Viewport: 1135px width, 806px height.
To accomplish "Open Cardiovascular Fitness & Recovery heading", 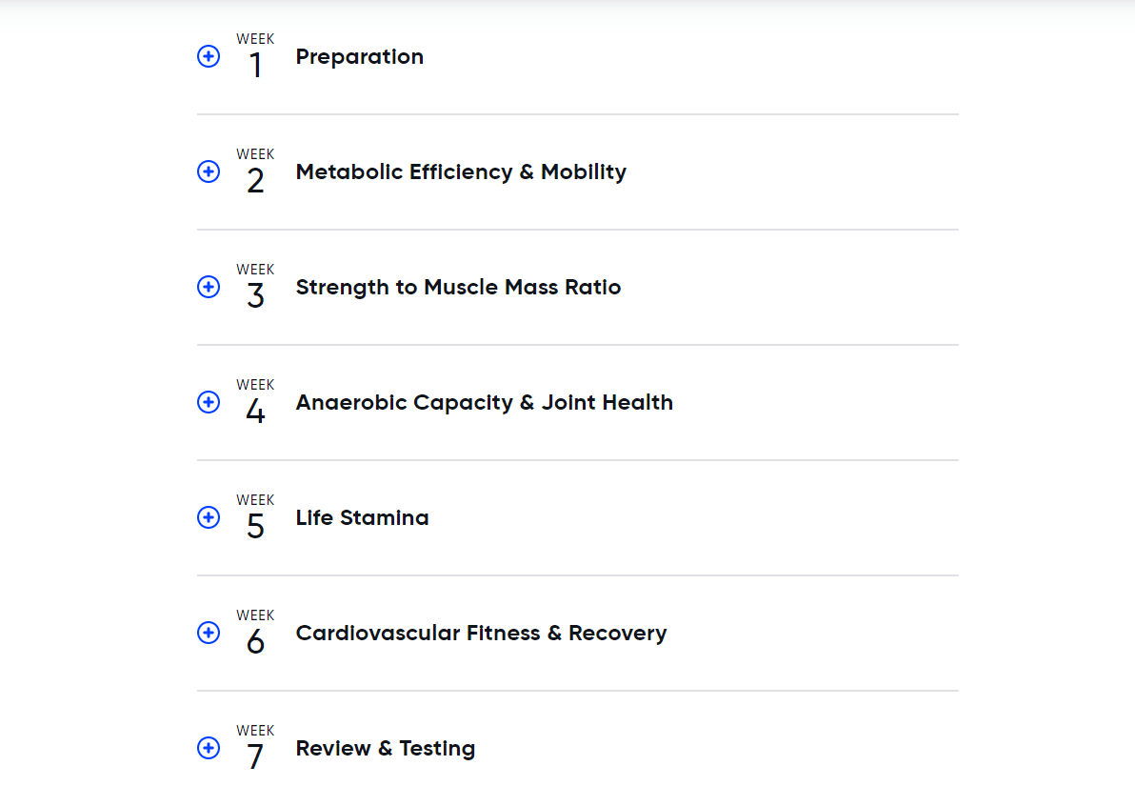I will pos(481,634).
